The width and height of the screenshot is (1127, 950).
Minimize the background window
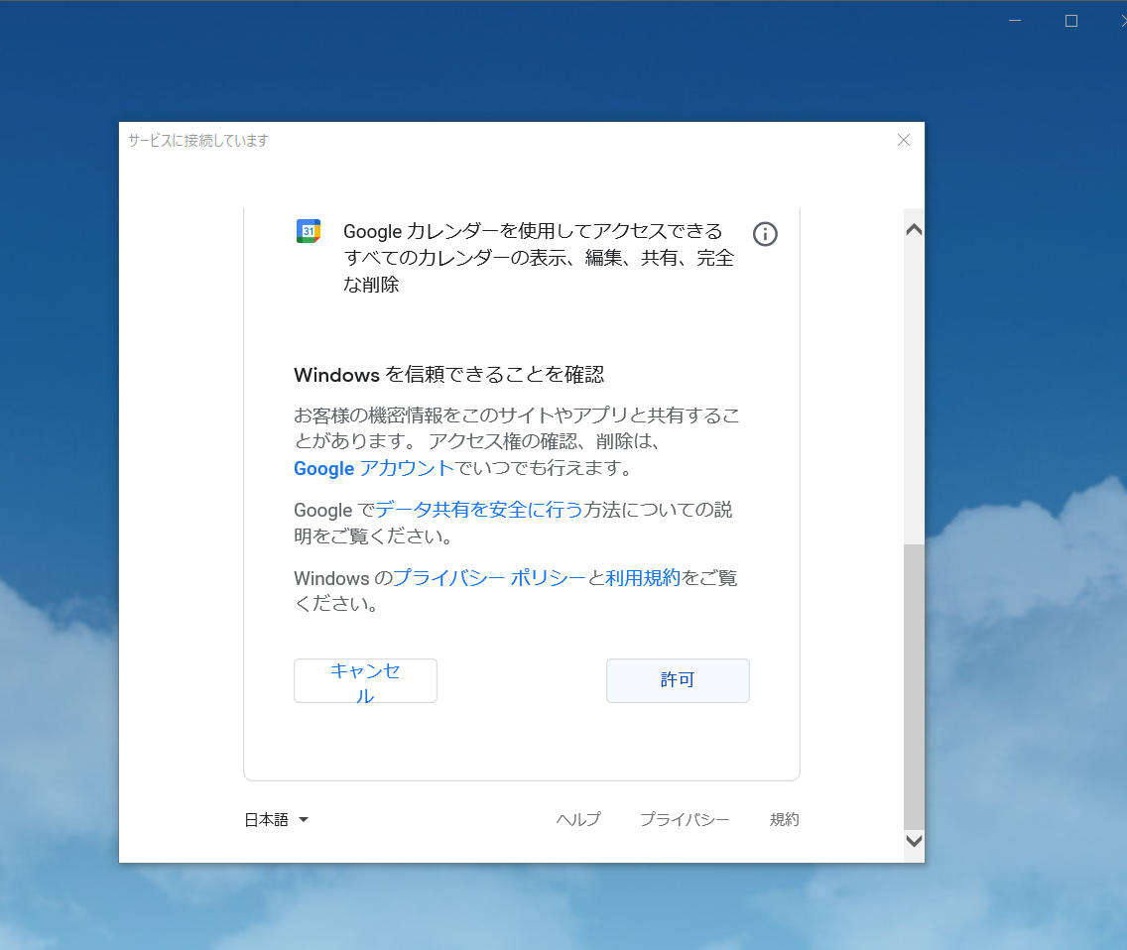click(1015, 21)
